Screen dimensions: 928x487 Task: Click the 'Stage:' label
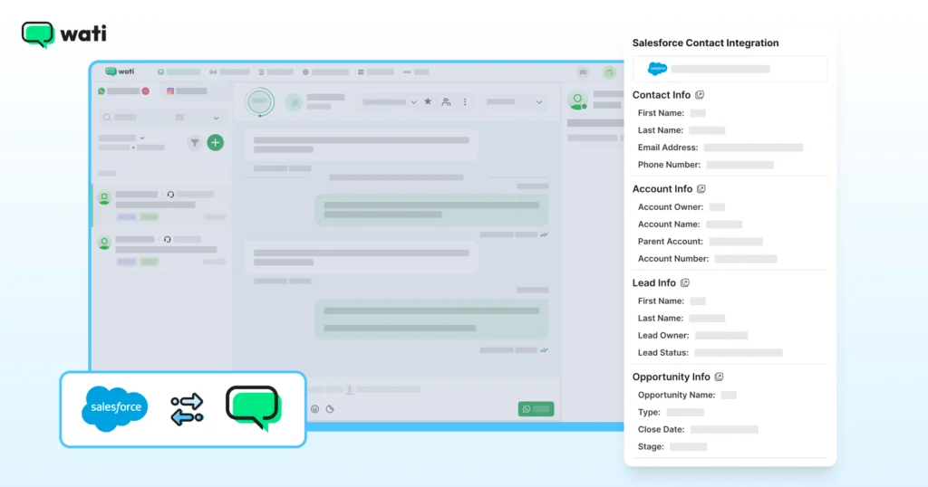(x=651, y=446)
